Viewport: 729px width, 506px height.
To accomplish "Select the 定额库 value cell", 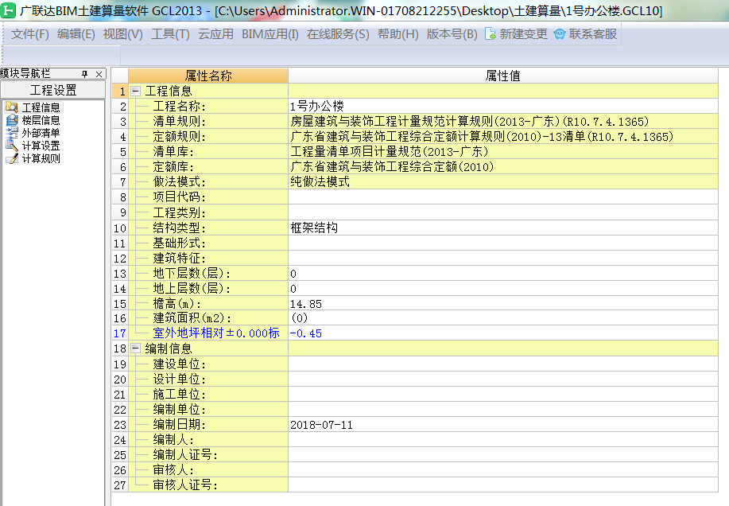I will (x=503, y=167).
